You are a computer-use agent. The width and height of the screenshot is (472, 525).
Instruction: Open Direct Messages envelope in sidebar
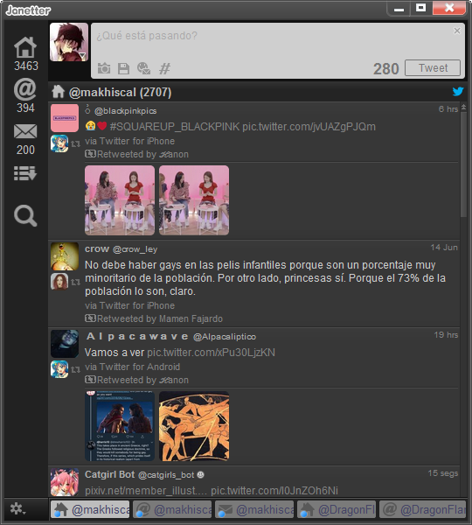[25, 131]
